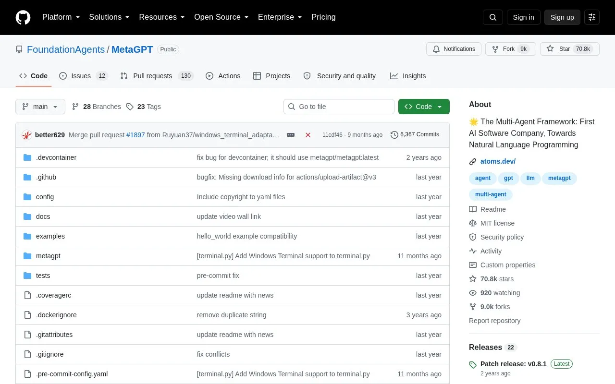This screenshot has height=384, width=615.
Task: Click the examples folder icon
Action: [27, 236]
